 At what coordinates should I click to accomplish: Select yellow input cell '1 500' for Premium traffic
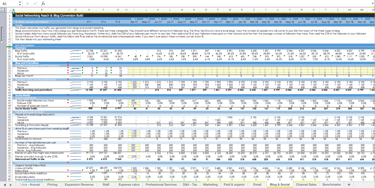[134, 82]
